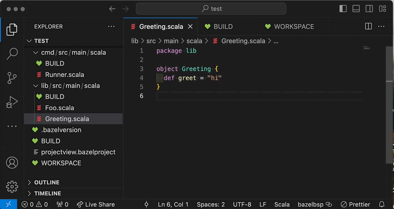Screen dimensions: 394x209
Task: Go back with the left arrow
Action: (112, 9)
